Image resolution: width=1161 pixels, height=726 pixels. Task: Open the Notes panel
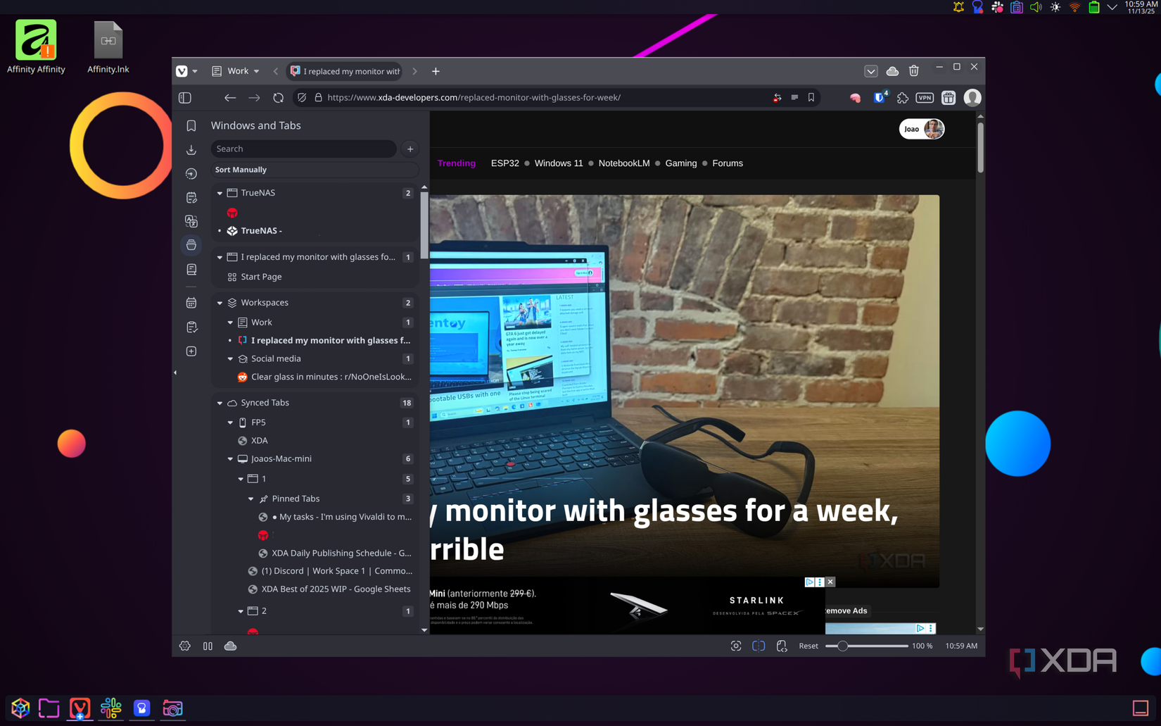[x=191, y=198]
